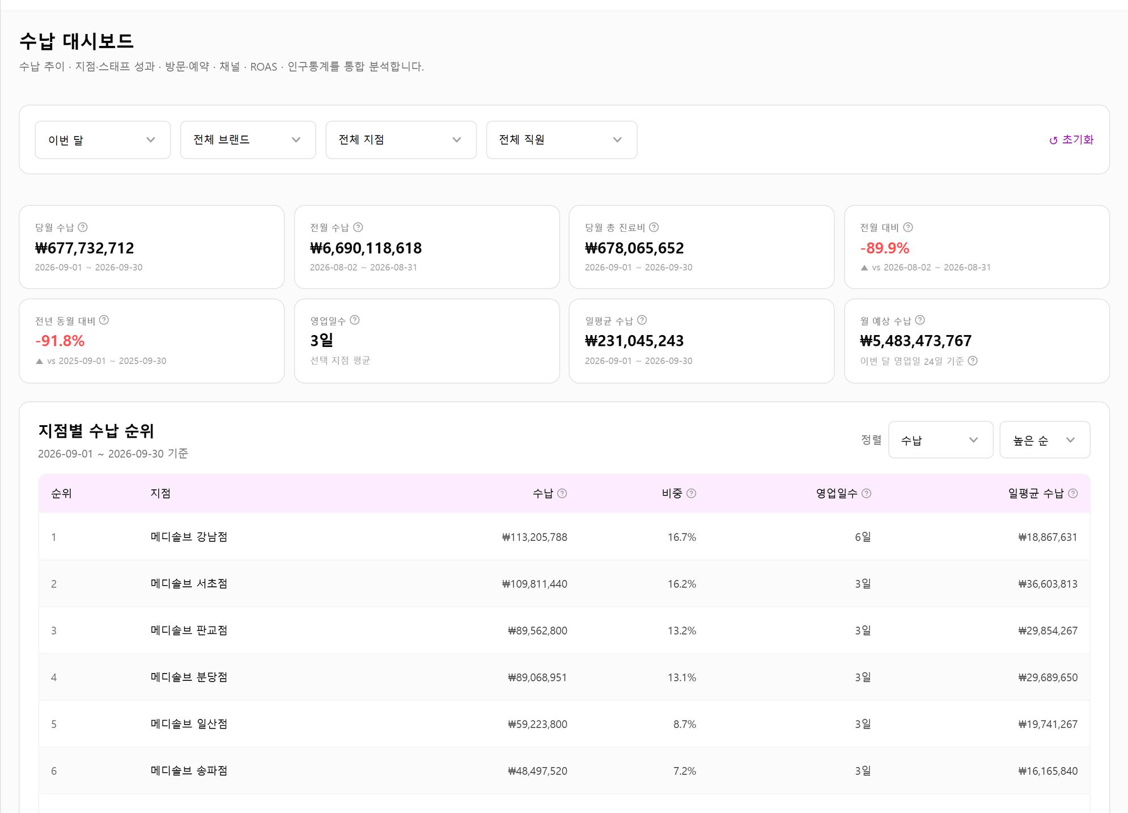The width and height of the screenshot is (1128, 813).
Task: Click help icon in the 영업일수 card
Action: coord(355,320)
